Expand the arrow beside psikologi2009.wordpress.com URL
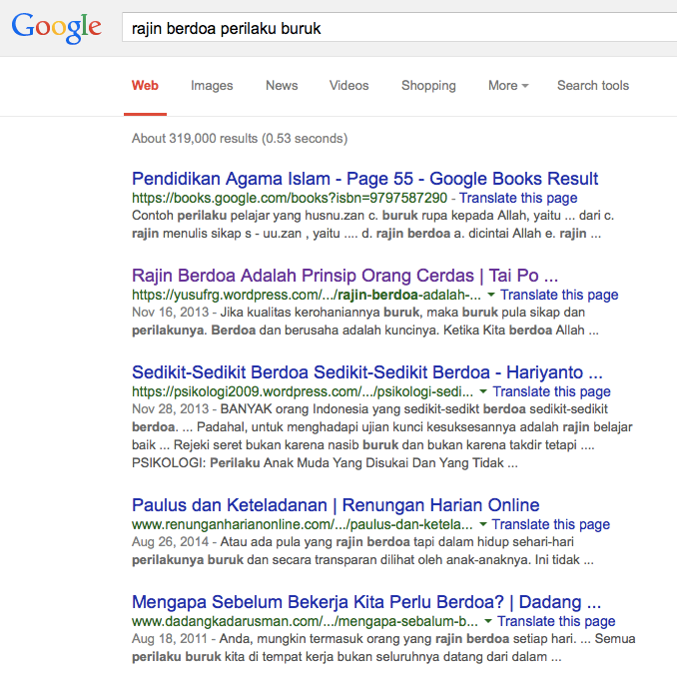The width and height of the screenshot is (677, 675). pos(483,391)
